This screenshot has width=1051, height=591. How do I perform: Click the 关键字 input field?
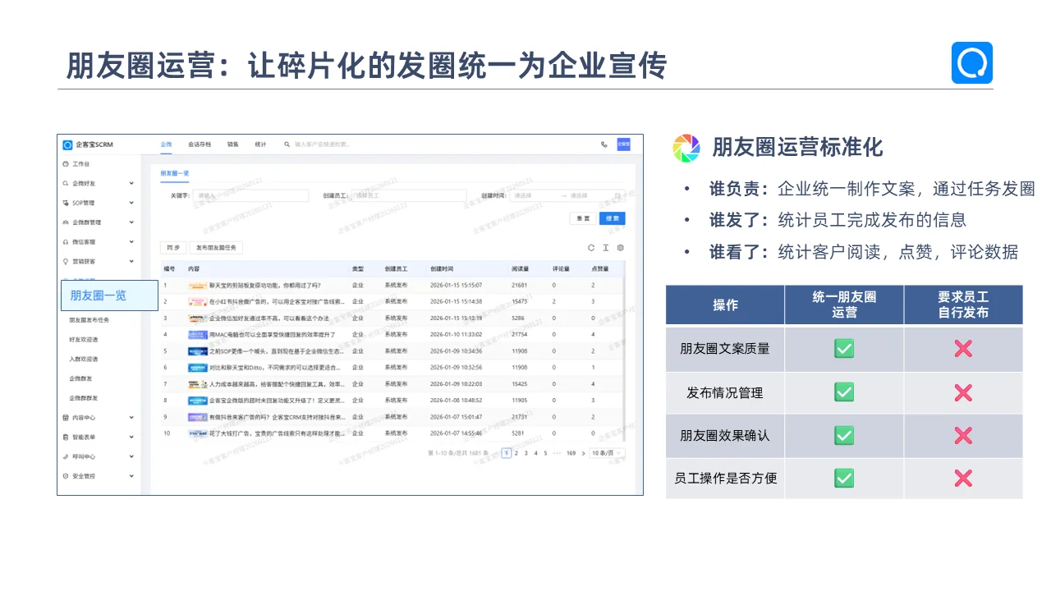coord(250,196)
